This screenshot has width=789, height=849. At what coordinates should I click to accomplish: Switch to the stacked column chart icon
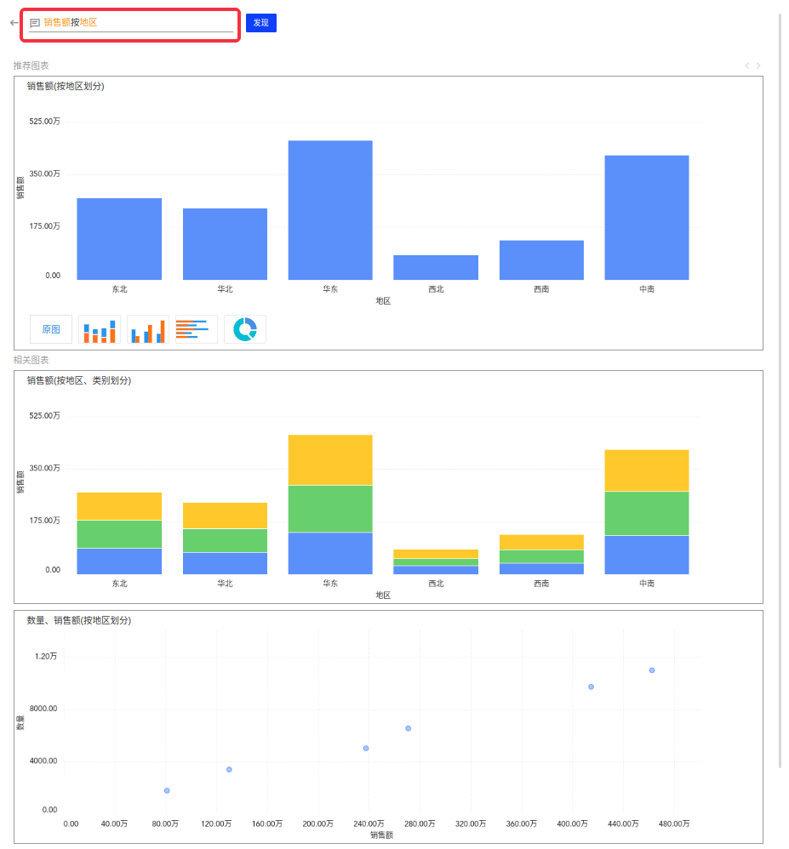100,329
